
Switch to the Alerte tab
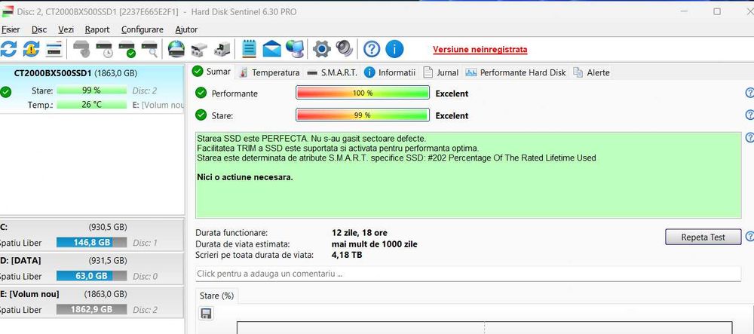click(x=591, y=72)
